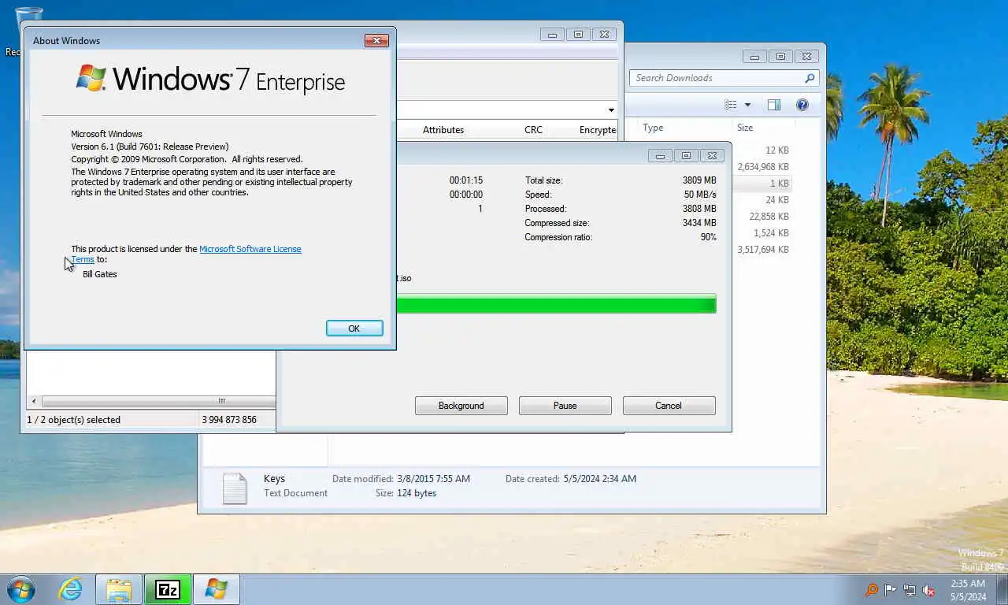1008x605 pixels.
Task: Minimize the 7-Zip File Manager window
Action: pyautogui.click(x=552, y=35)
